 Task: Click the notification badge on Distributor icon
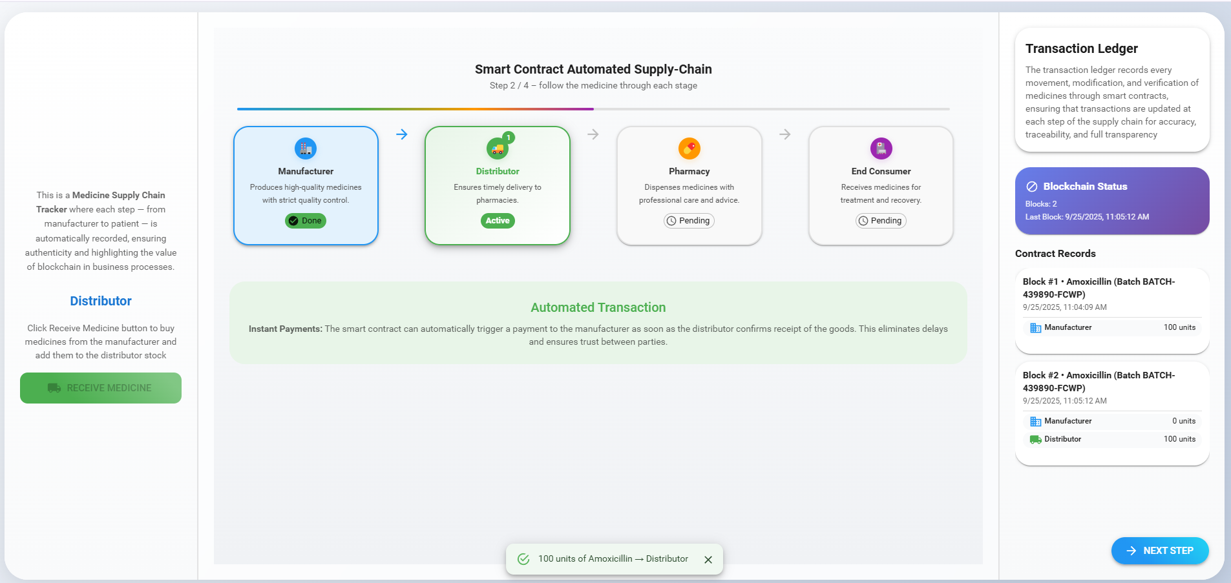[x=509, y=138]
